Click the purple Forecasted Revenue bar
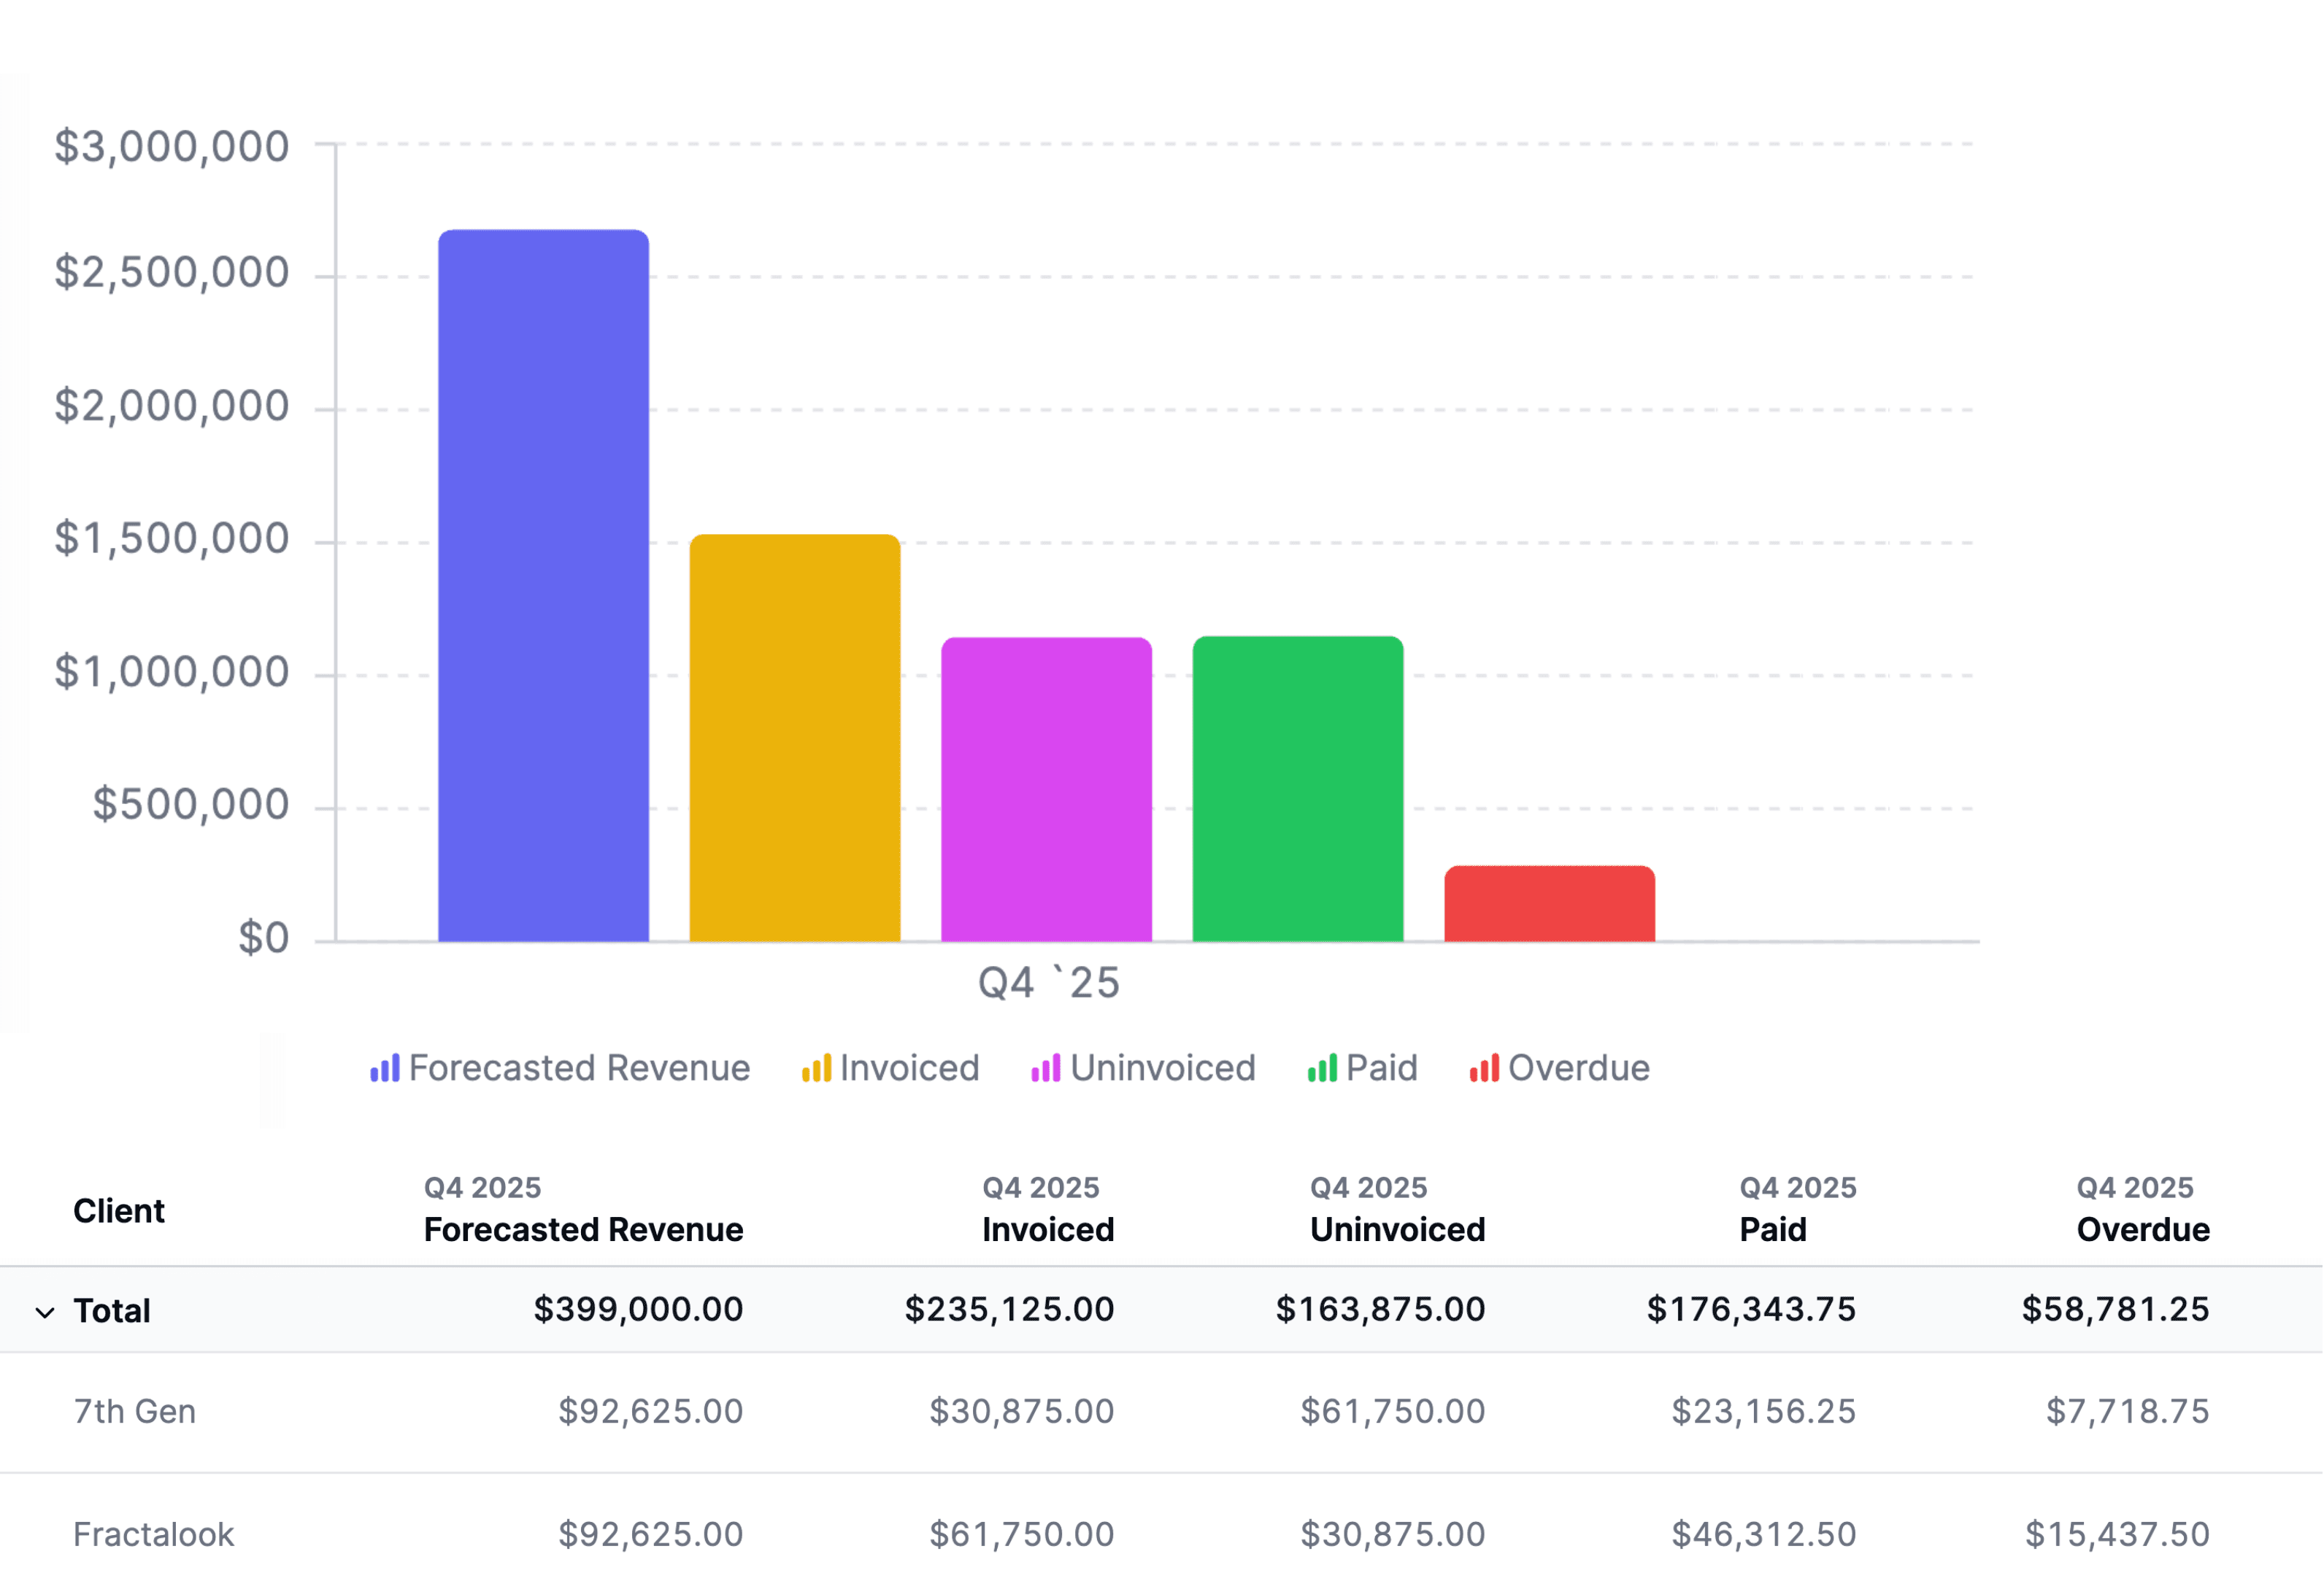Image resolution: width=2324 pixels, height=1592 pixels. coord(543,586)
